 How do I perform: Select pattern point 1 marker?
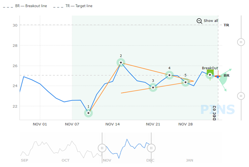(88, 113)
